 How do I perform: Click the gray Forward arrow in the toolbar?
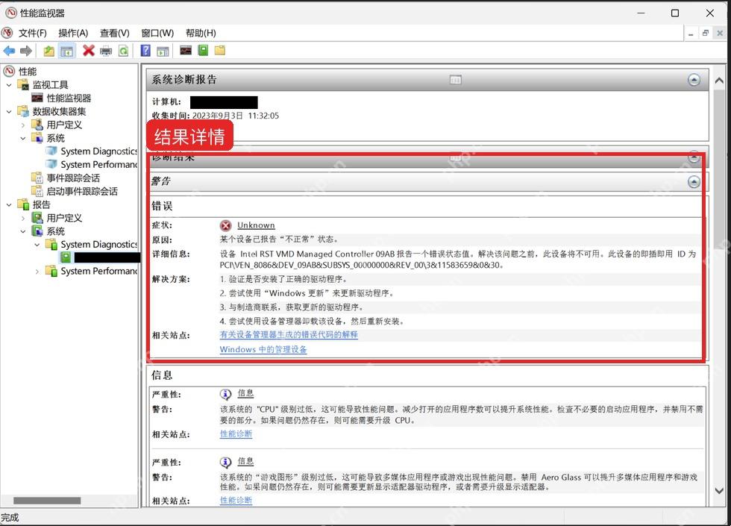26,51
